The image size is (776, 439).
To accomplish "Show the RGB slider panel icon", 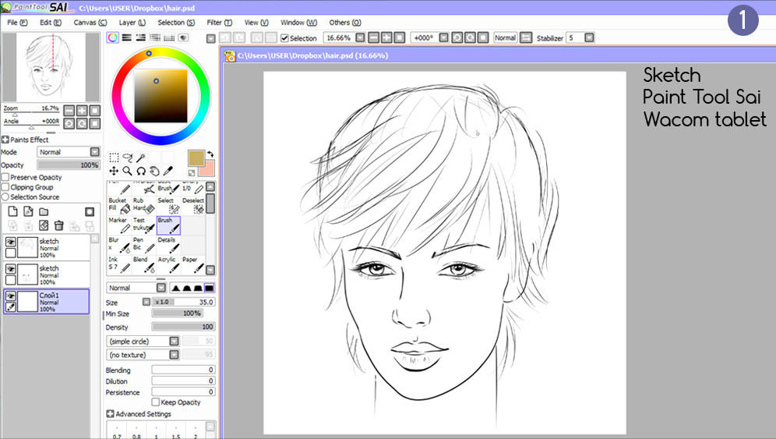I will pos(127,37).
